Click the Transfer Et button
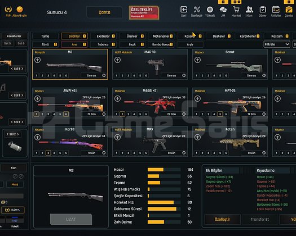Screen dimensions: 296x236 [260, 219]
